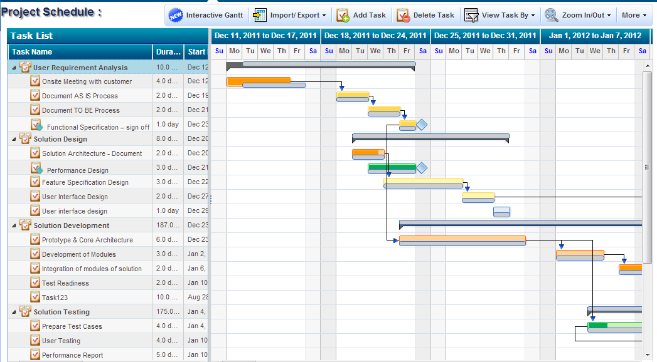The height and width of the screenshot is (362, 657).
Task: Sort by the Task Name column header
Action: point(80,52)
